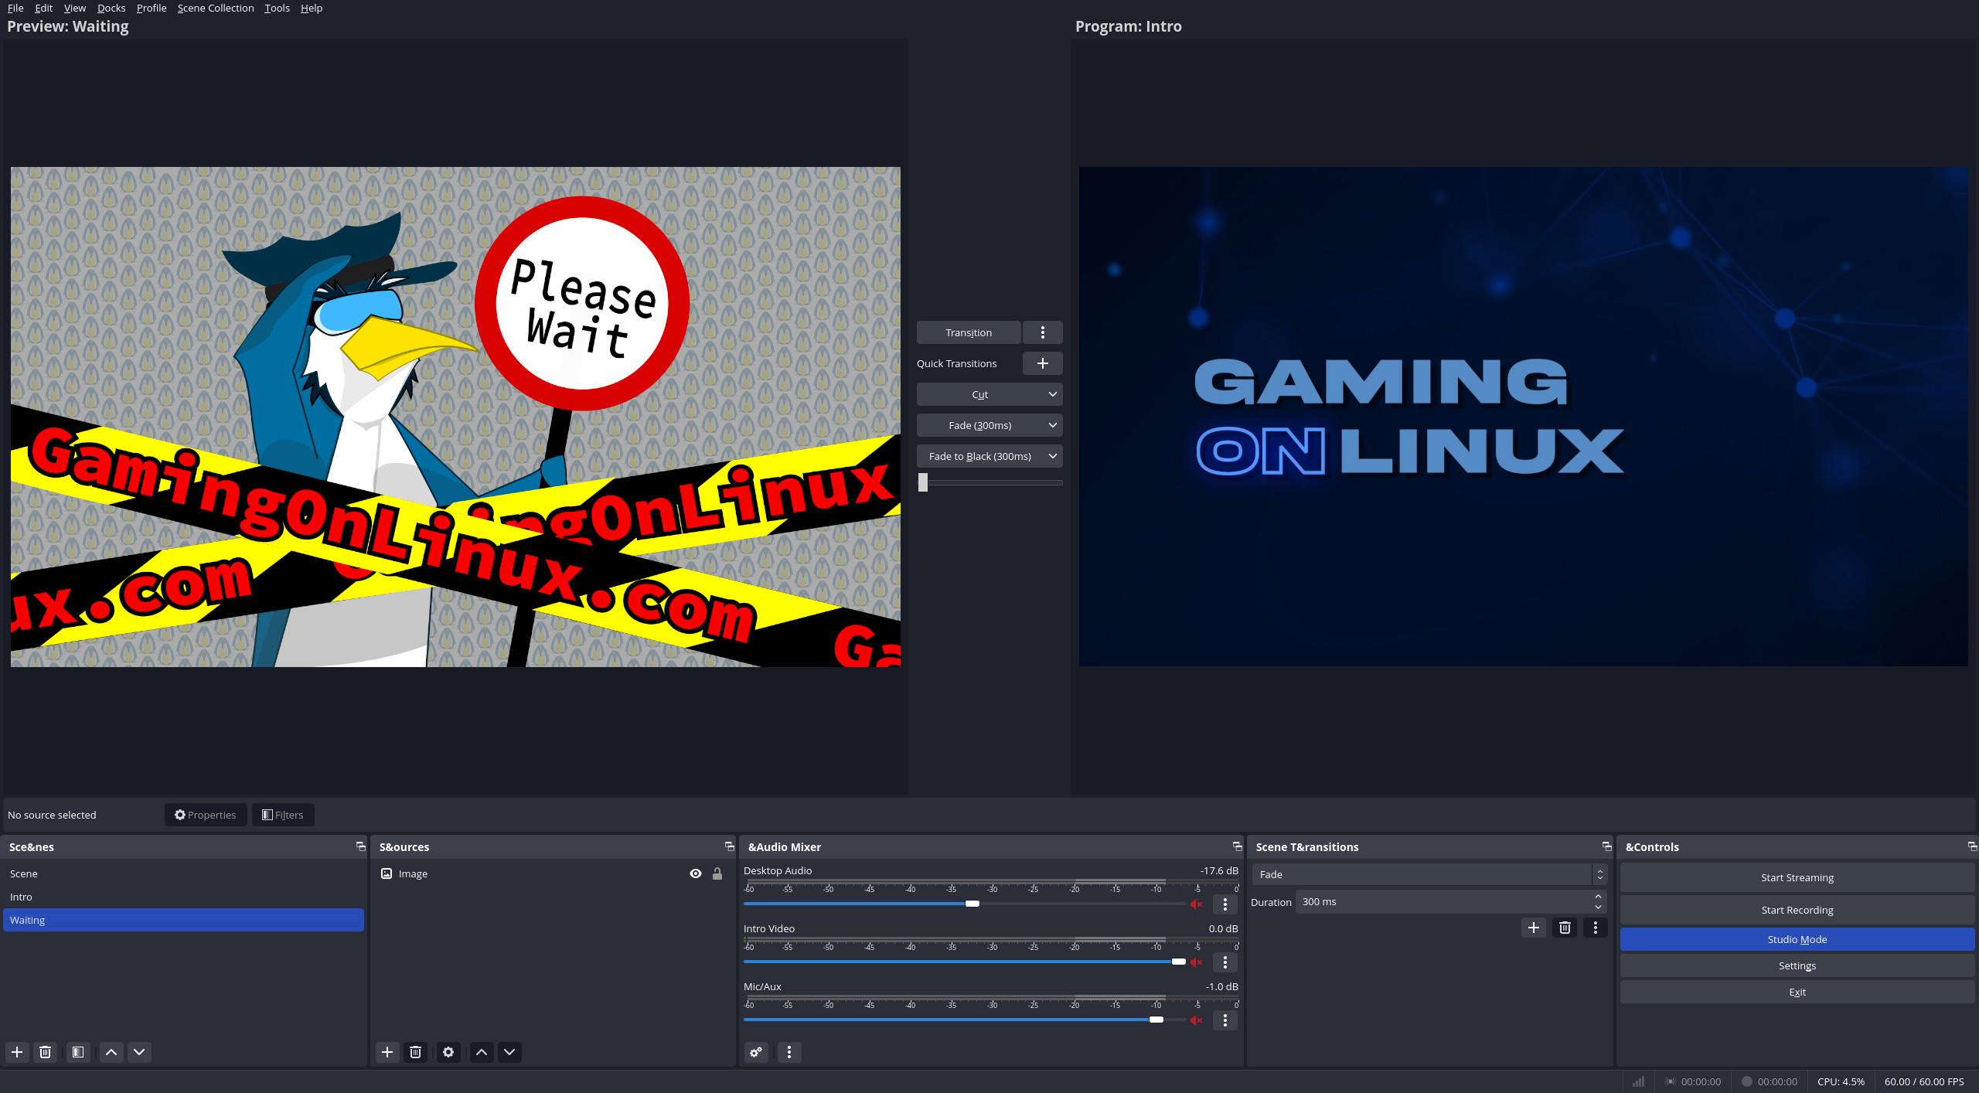Open the Fade scene transition combo box

click(1429, 874)
